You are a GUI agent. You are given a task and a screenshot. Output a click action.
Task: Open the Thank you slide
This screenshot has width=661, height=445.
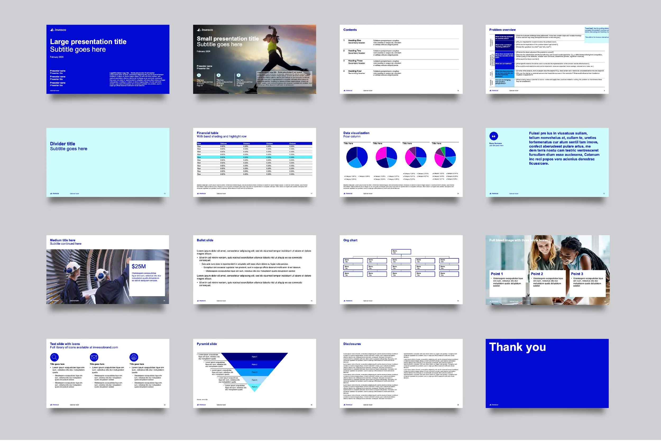[x=547, y=373]
